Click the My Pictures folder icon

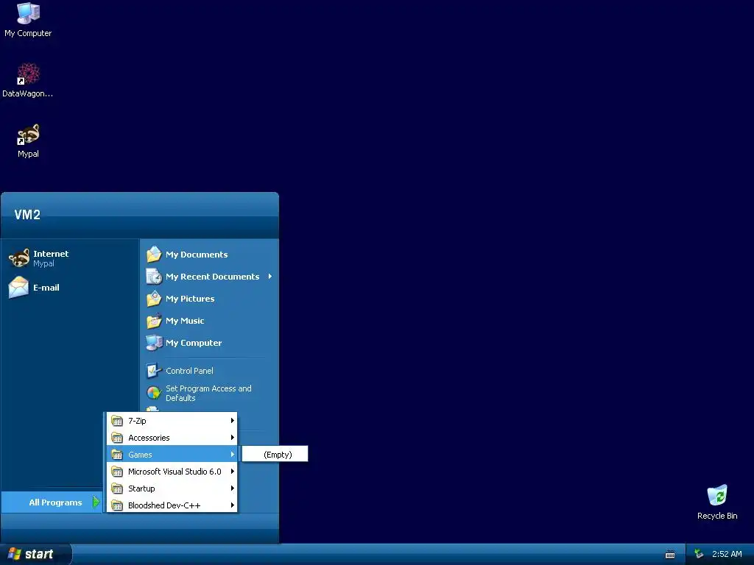154,299
